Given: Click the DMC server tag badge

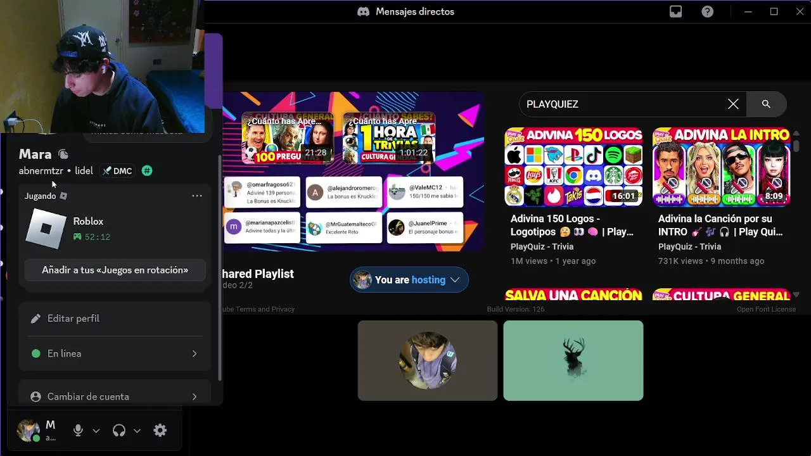Looking at the screenshot, I should (x=117, y=171).
